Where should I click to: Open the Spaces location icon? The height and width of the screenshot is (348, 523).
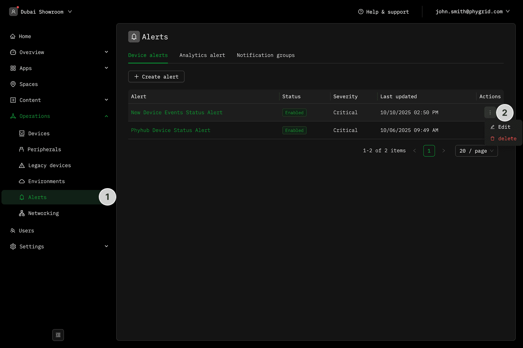coord(13,84)
